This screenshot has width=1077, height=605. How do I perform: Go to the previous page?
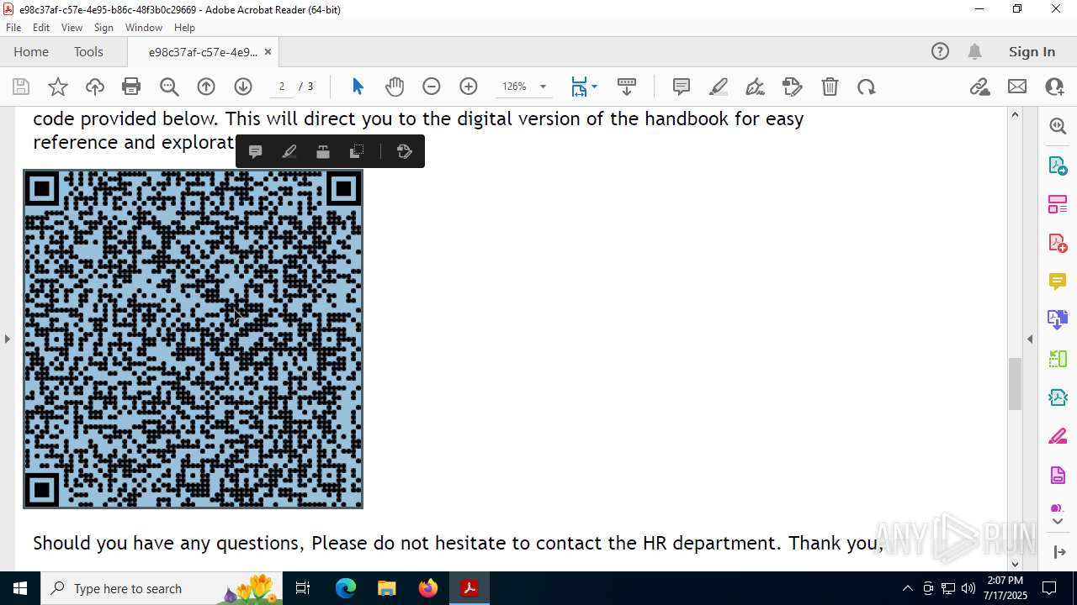point(206,87)
